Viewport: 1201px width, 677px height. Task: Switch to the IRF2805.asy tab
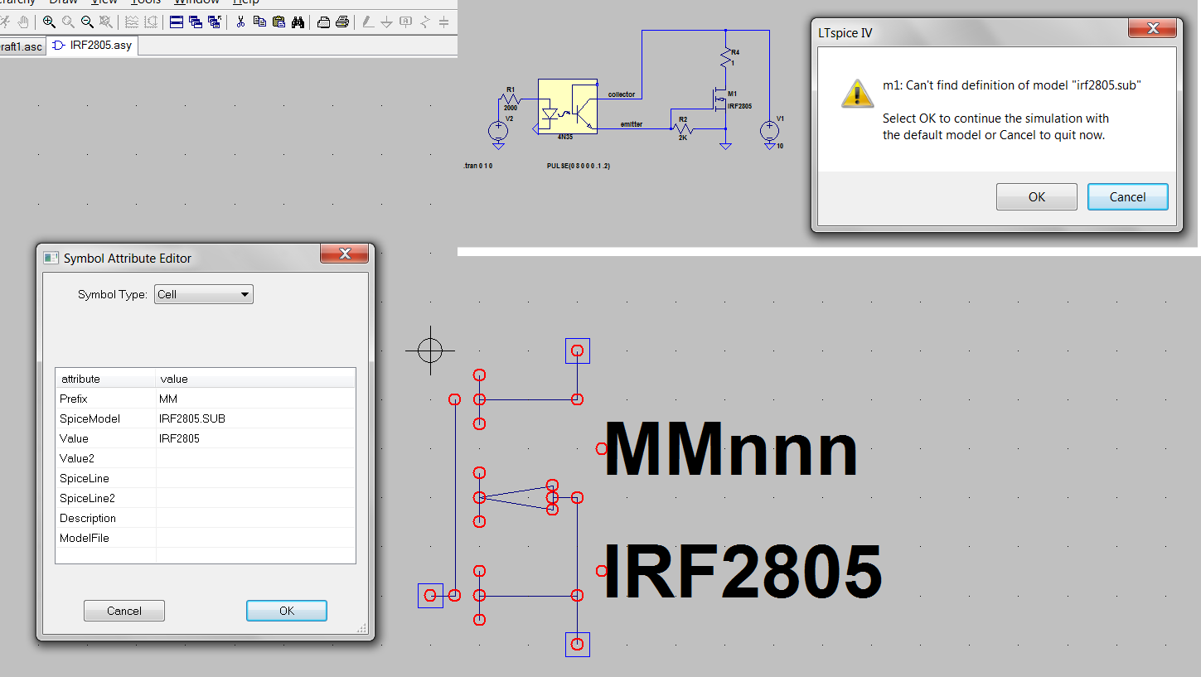(92, 46)
